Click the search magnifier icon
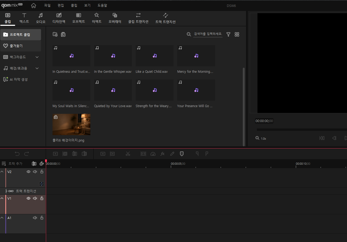This screenshot has width=347, height=242. click(189, 34)
